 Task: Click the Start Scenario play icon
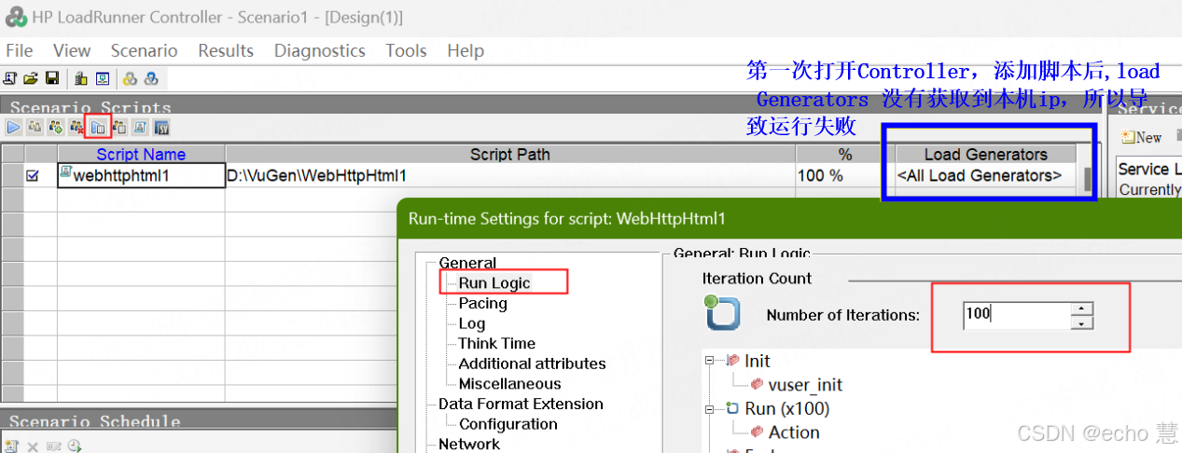point(14,128)
